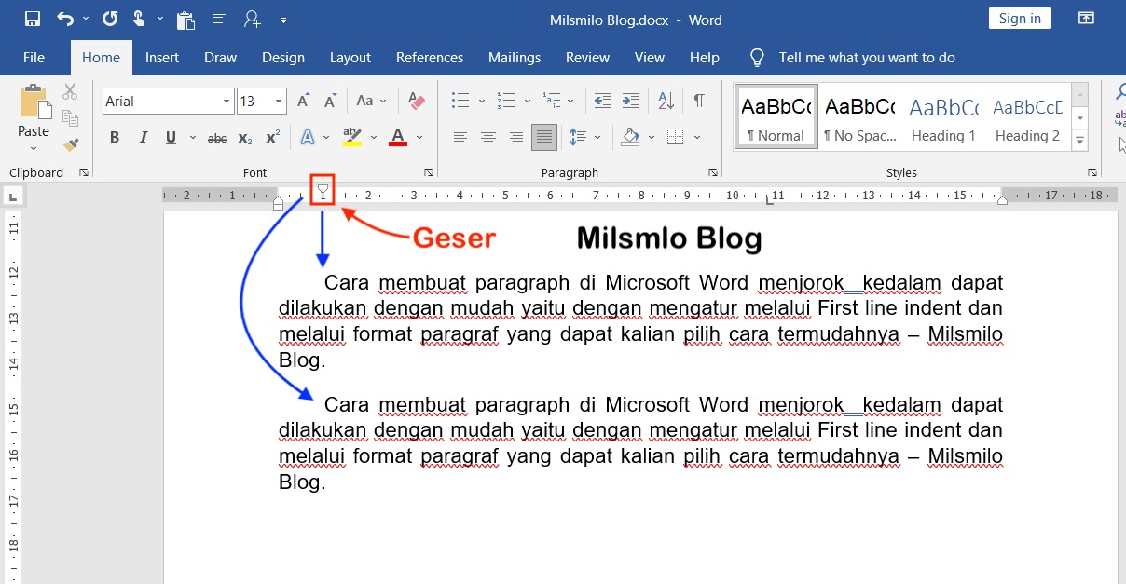Screen dimensions: 1126x584
Task: Open the font color dropdown arrow
Action: [x=419, y=138]
